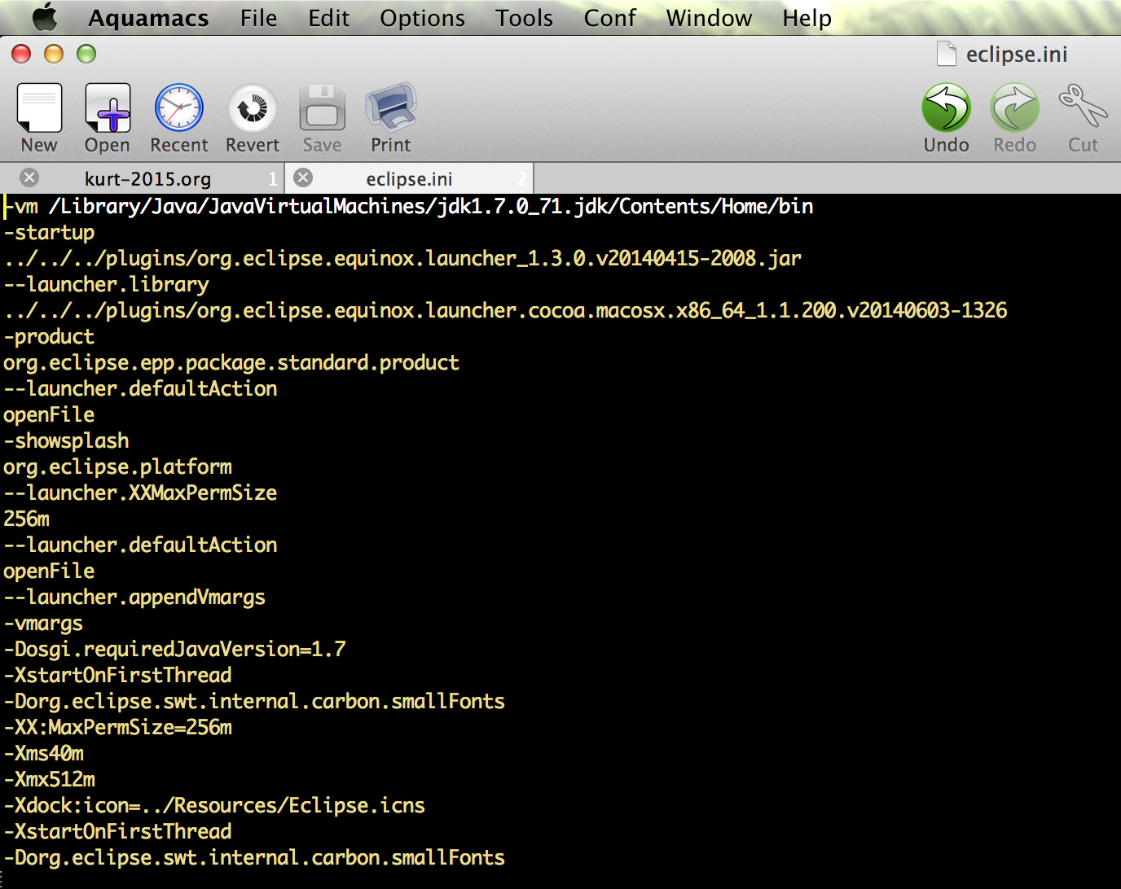Viewport: 1121px width, 889px height.
Task: Click the -XX:MaxPermSize=256m line
Action: click(117, 727)
